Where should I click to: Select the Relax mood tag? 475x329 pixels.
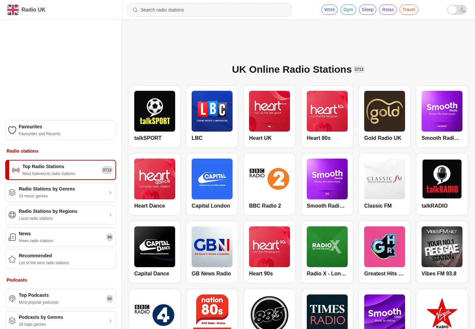pos(388,10)
